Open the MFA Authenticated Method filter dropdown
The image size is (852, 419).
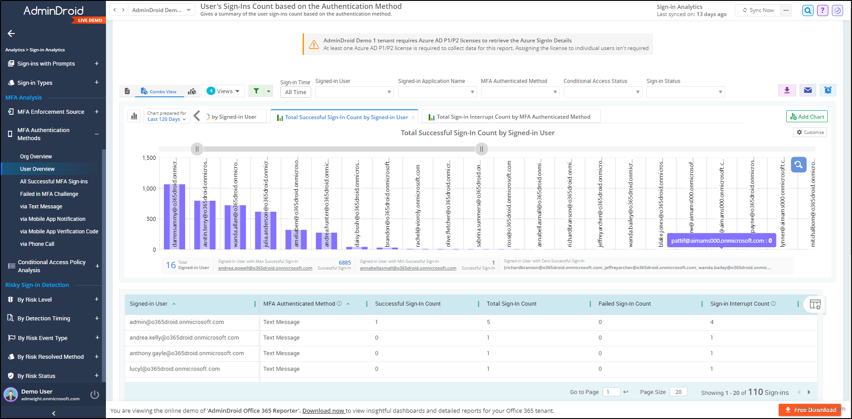click(520, 92)
